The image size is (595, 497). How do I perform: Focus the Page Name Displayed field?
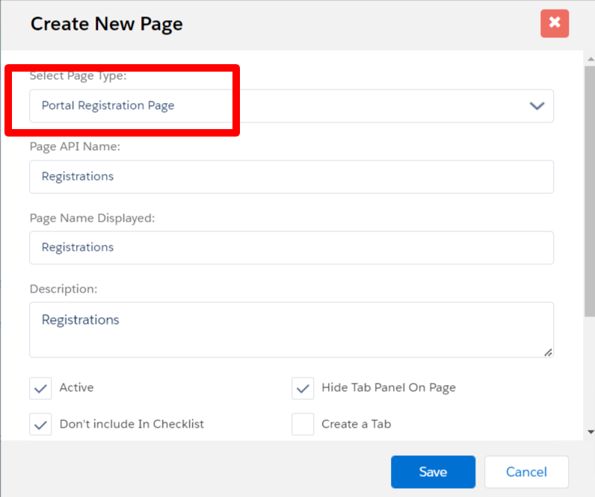click(292, 248)
